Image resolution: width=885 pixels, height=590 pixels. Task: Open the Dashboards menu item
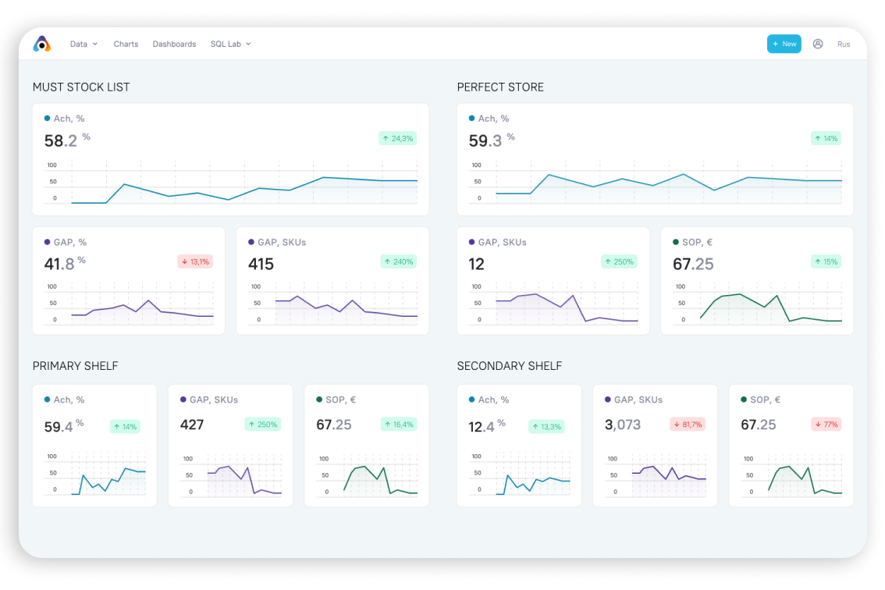[174, 44]
